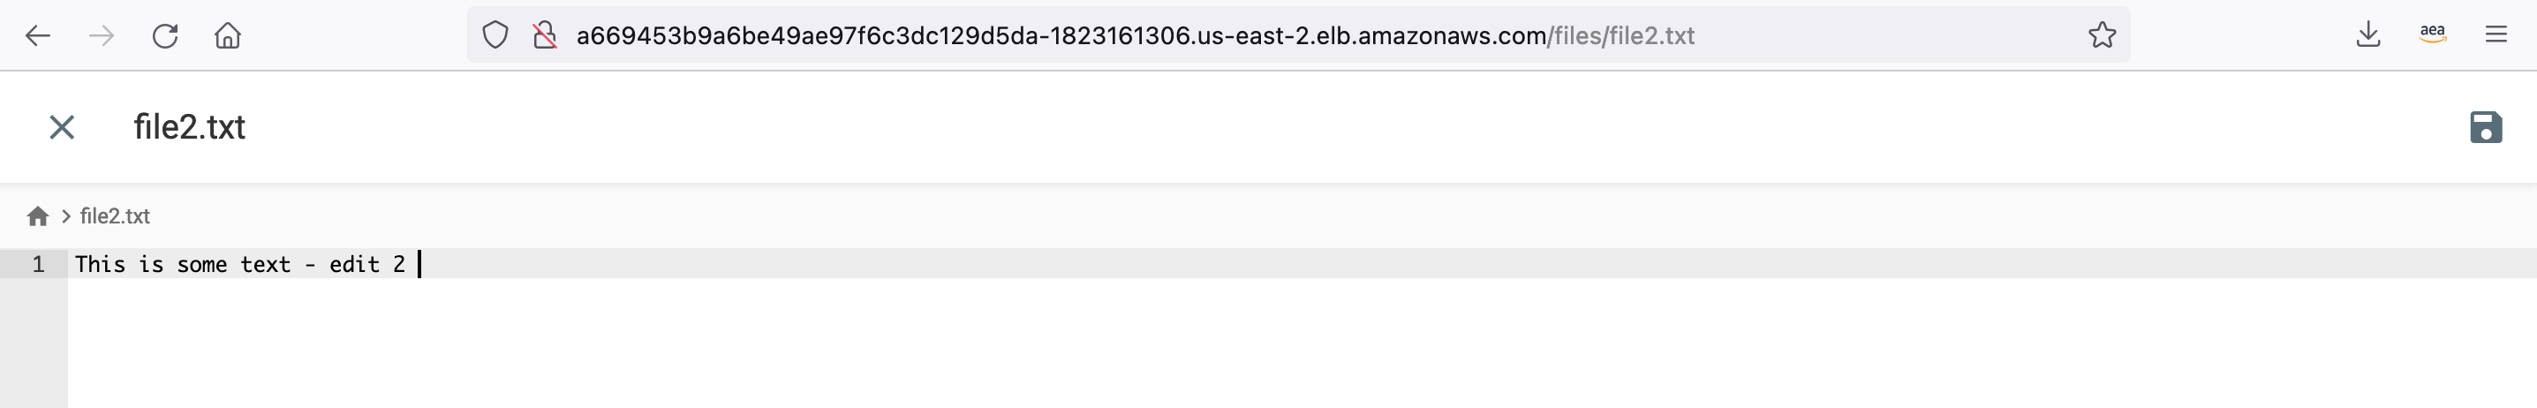Select line number 1 in the gutter
The width and height of the screenshot is (2537, 408).
37,264
